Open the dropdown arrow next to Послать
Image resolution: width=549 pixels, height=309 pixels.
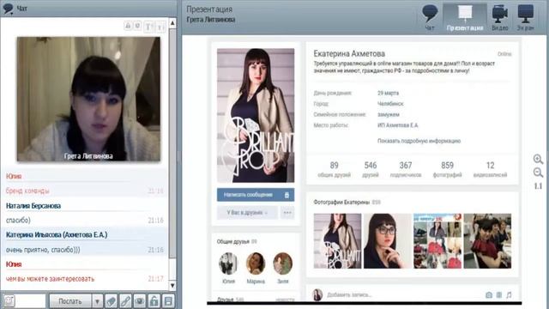[x=97, y=301]
